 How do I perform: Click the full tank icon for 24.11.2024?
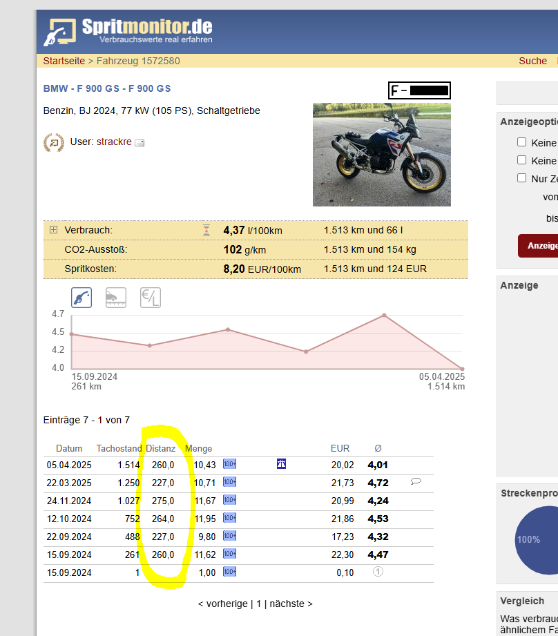click(229, 501)
